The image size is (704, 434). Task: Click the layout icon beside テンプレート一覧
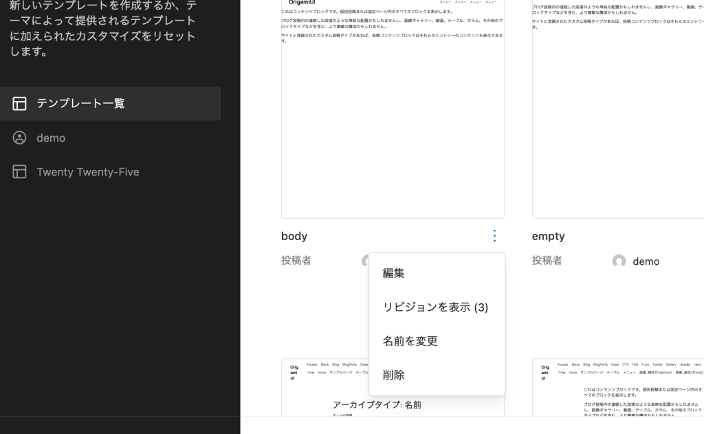19,104
